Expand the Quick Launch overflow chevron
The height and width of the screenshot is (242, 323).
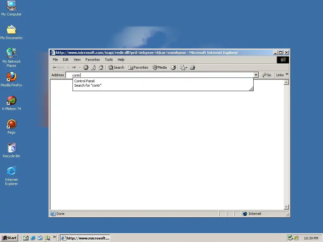click(54, 237)
